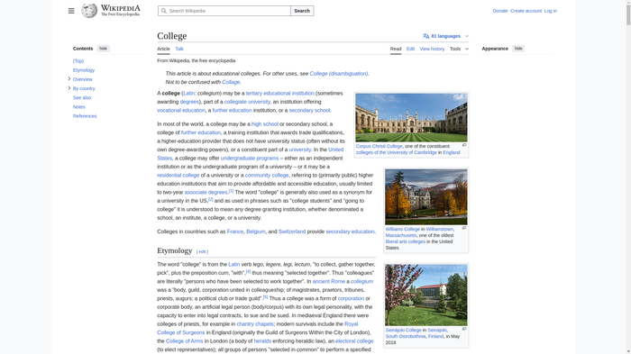Switch to the Talk tab
Viewport: 631px width, 354px height.
(x=179, y=49)
